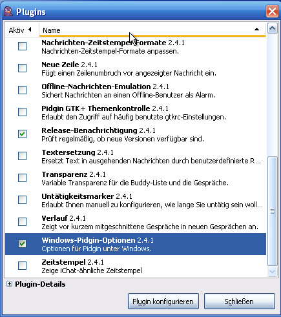
Task: Expand the Plugin-Details section
Action: coord(9,284)
